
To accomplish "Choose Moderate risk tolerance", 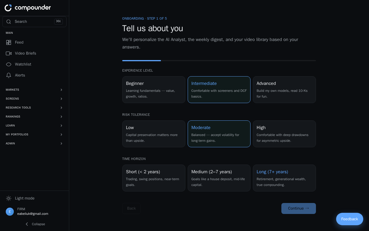I will [219, 134].
